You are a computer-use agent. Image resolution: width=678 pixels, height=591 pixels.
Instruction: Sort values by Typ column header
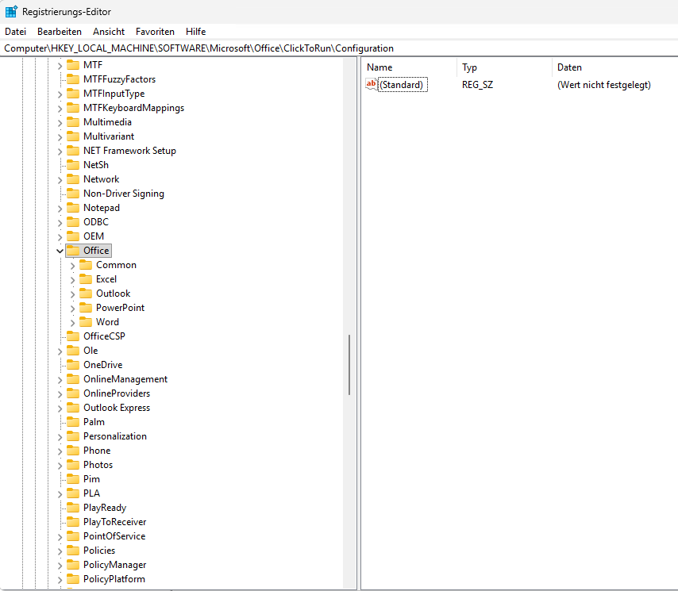(x=504, y=67)
